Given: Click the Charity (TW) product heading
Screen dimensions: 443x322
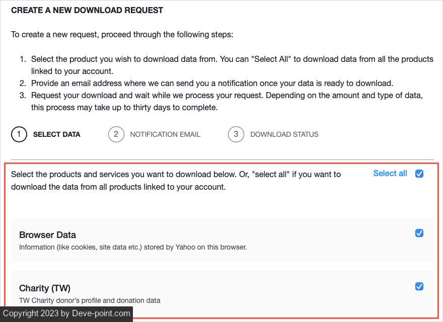Looking at the screenshot, I should click(x=45, y=288).
